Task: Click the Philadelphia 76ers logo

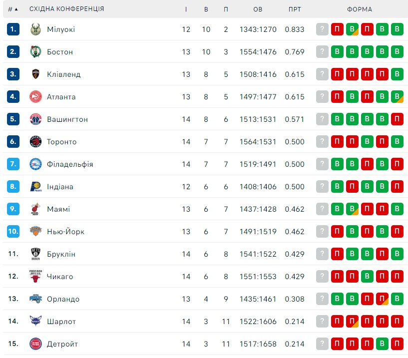Action: (35, 164)
